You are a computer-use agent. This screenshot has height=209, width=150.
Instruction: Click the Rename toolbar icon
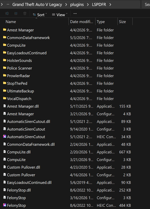point(7,13)
